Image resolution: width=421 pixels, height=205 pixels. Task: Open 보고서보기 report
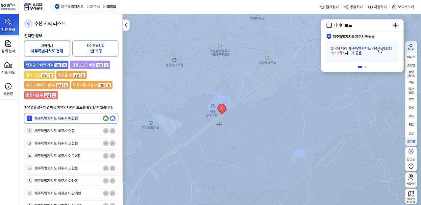coord(403,7)
